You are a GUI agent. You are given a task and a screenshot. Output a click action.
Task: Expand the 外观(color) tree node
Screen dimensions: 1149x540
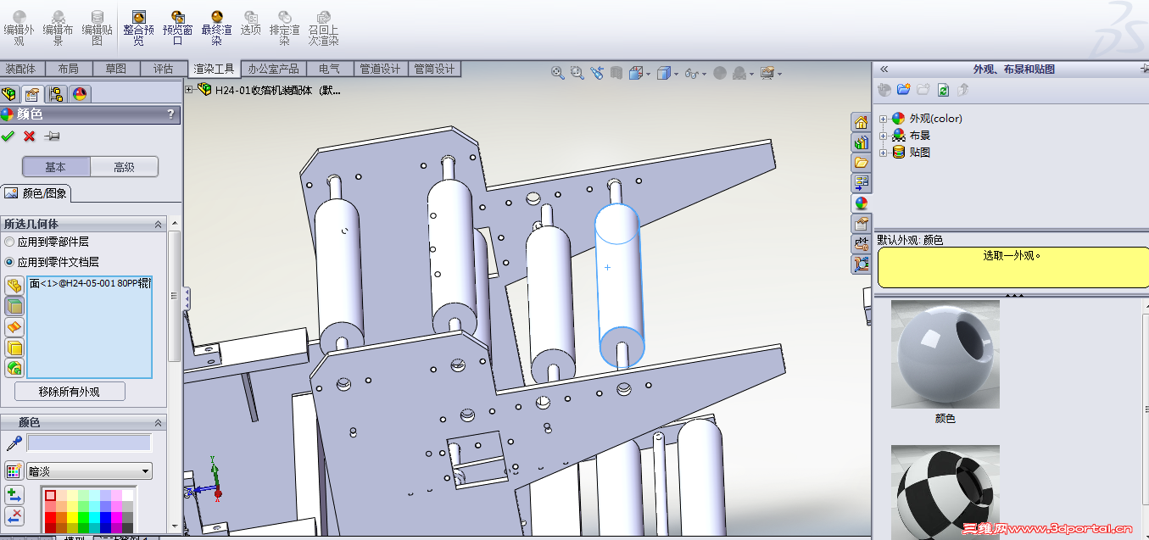[883, 119]
